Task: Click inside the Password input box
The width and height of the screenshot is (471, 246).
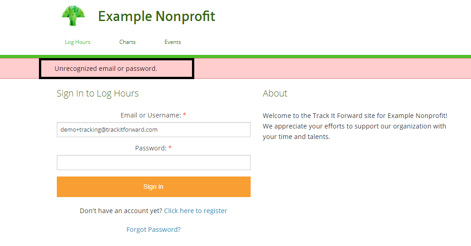Action: (153, 162)
